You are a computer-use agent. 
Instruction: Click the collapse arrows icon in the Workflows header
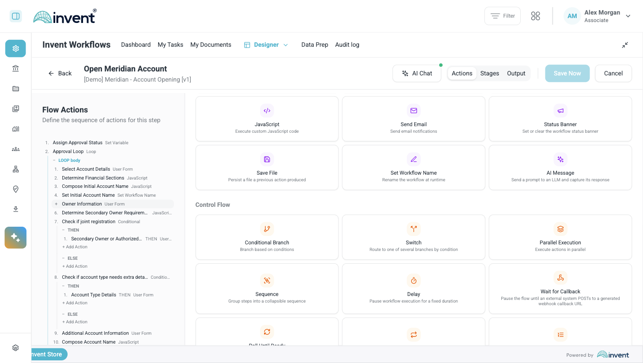click(x=625, y=45)
